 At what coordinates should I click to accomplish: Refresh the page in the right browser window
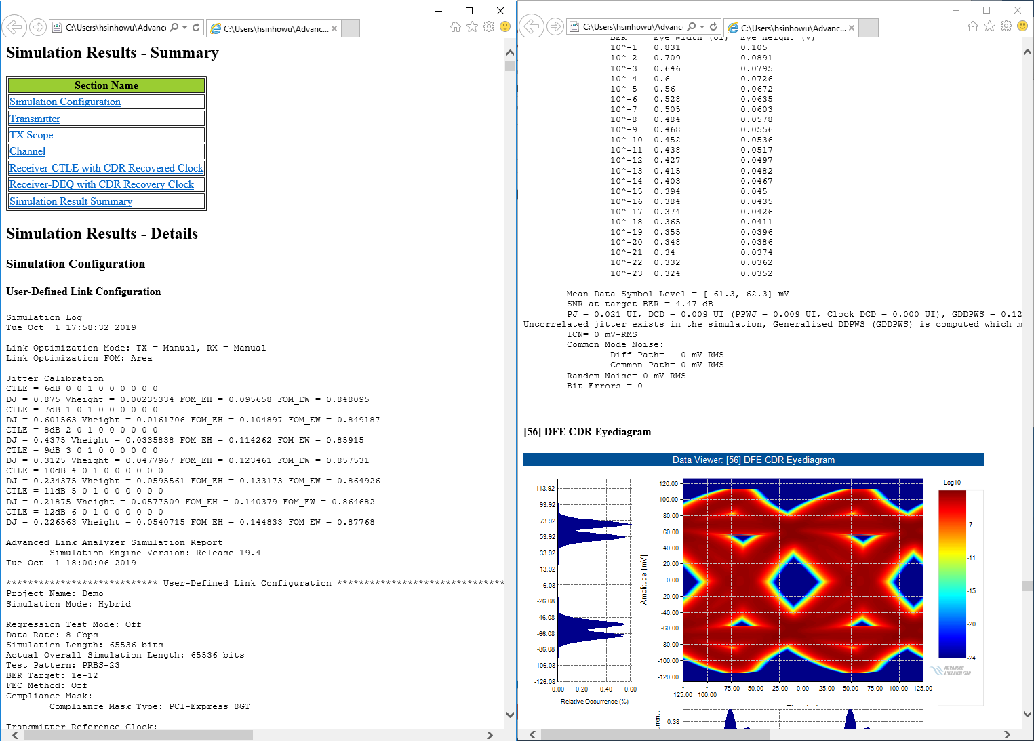713,27
